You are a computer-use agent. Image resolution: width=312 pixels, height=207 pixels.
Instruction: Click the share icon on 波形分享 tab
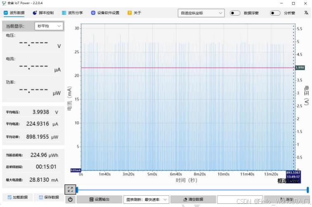pyautogui.click(x=64, y=13)
